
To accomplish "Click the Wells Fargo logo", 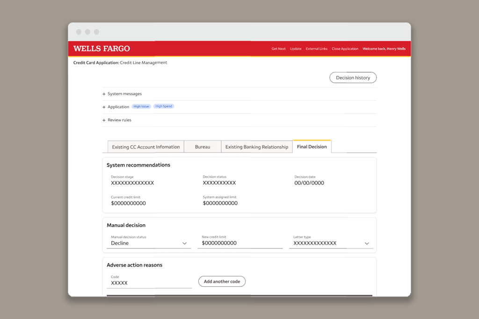I will (102, 49).
